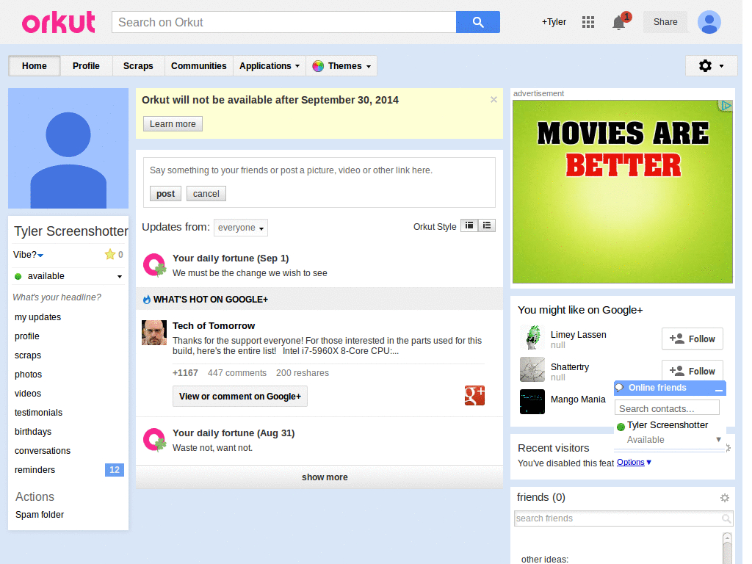Screen dimensions: 752x564
Task: Open the Google apps grid icon
Action: (588, 22)
